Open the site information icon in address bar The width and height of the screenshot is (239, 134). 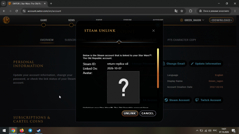click(x=24, y=11)
